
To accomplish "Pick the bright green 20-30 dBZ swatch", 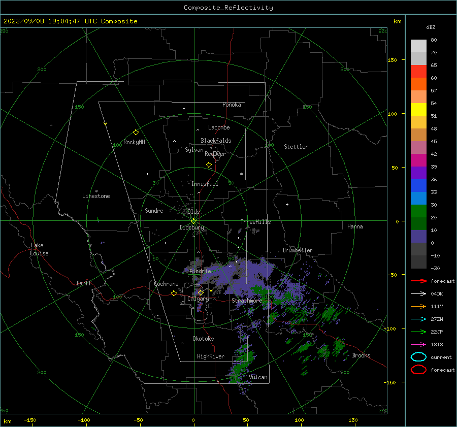I will point(418,211).
